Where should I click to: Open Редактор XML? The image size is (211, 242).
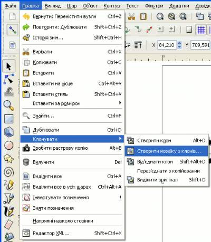click(x=72, y=233)
